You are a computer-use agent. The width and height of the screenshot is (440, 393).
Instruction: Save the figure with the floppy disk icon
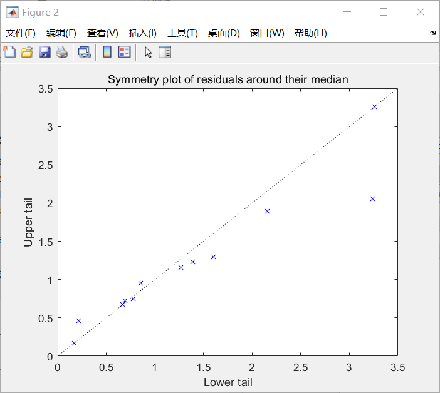(x=45, y=53)
